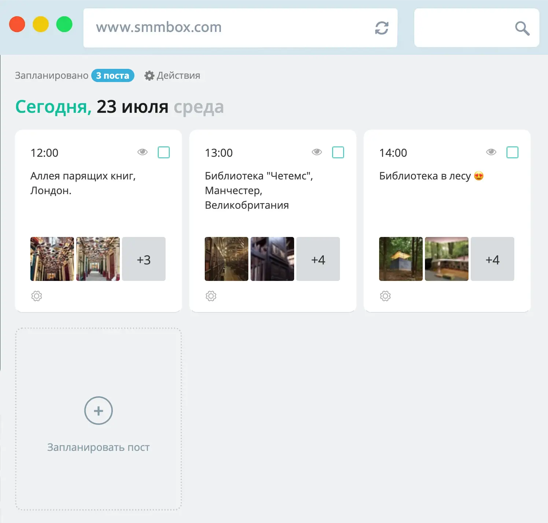
Task: Check the 13:00 Библиотека Четемс post
Action: pyautogui.click(x=338, y=152)
